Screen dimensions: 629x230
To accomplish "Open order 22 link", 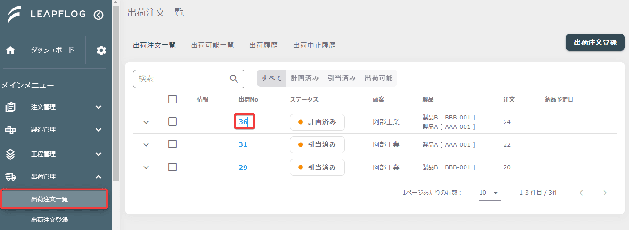I will click(x=507, y=144).
